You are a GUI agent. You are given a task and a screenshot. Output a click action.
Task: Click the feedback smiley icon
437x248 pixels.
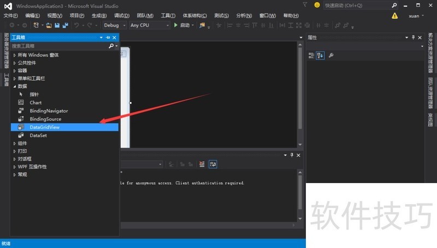point(317,5)
